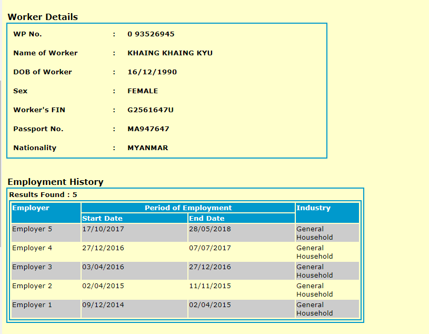Click the Sex value FEMALE
429x334 pixels.
142,91
